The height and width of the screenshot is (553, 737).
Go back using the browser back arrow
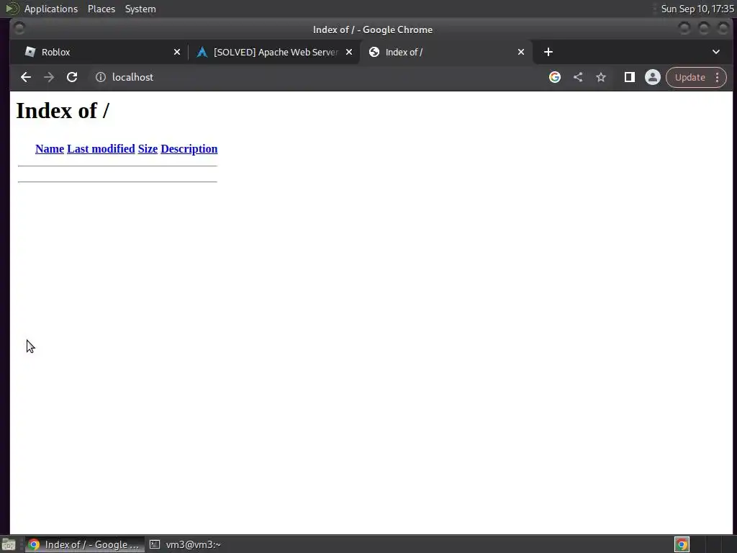coord(26,77)
